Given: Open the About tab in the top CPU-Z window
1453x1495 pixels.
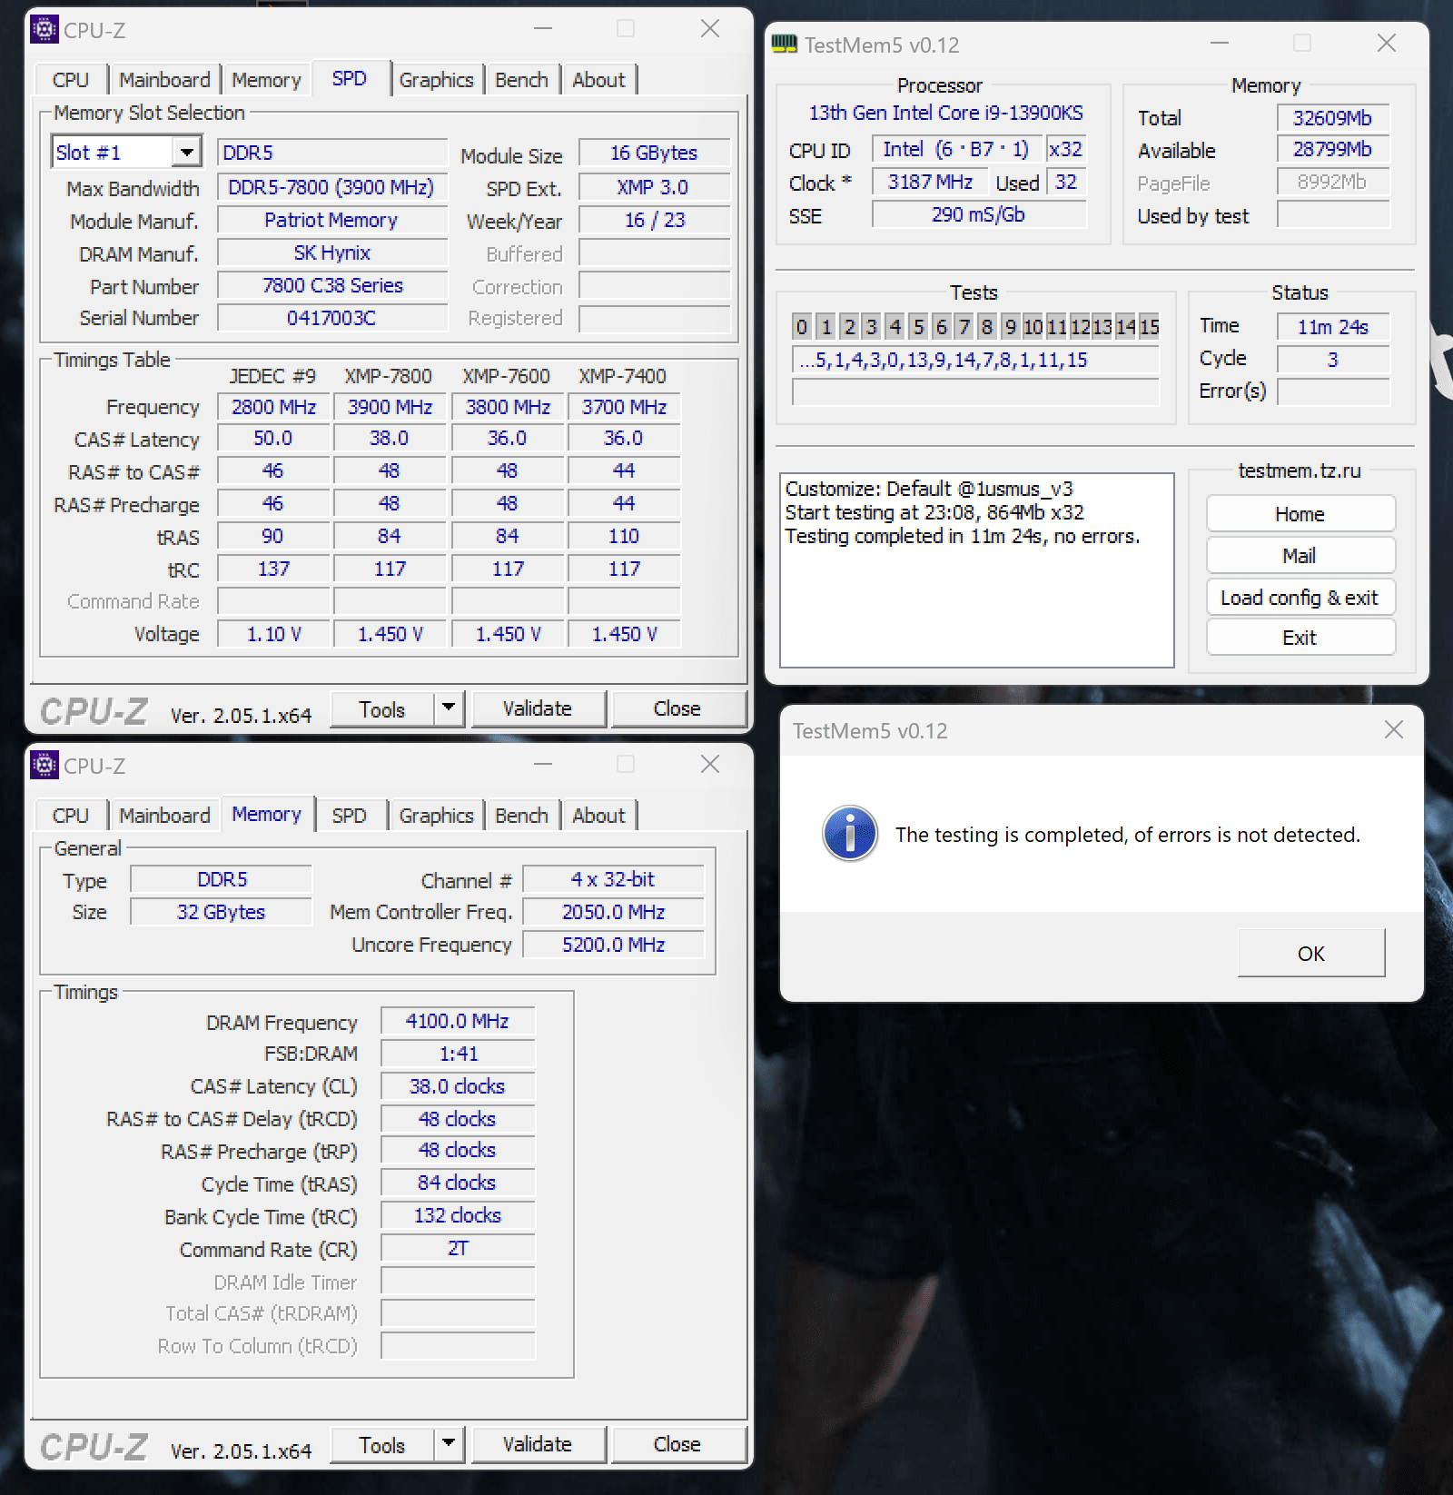Looking at the screenshot, I should coord(598,80).
